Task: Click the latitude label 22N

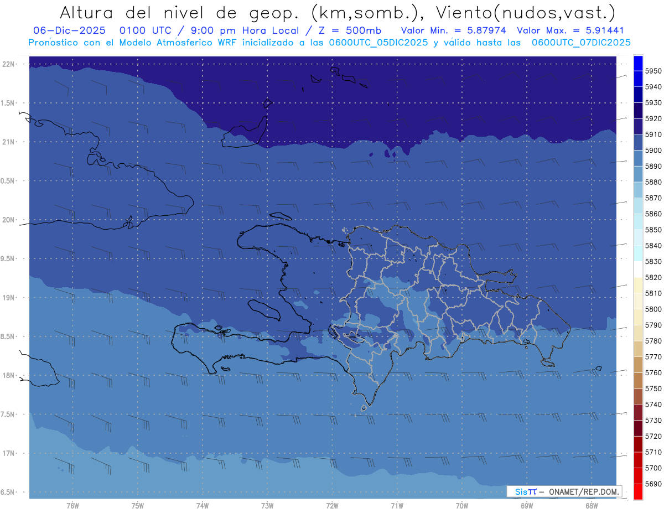Action: click(9, 64)
